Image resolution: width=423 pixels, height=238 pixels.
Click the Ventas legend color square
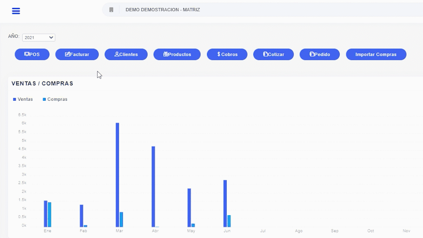(x=15, y=99)
